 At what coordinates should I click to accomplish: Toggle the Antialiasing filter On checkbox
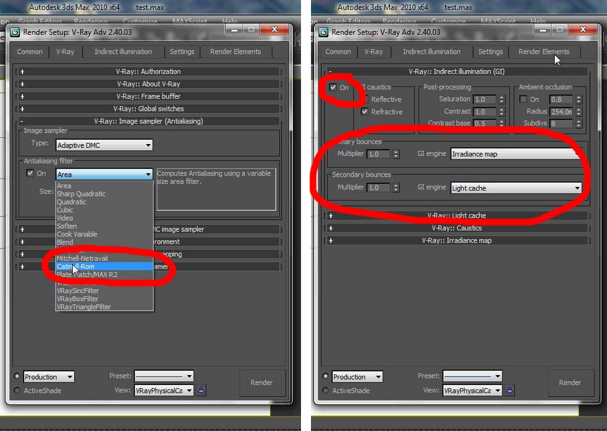coord(30,173)
